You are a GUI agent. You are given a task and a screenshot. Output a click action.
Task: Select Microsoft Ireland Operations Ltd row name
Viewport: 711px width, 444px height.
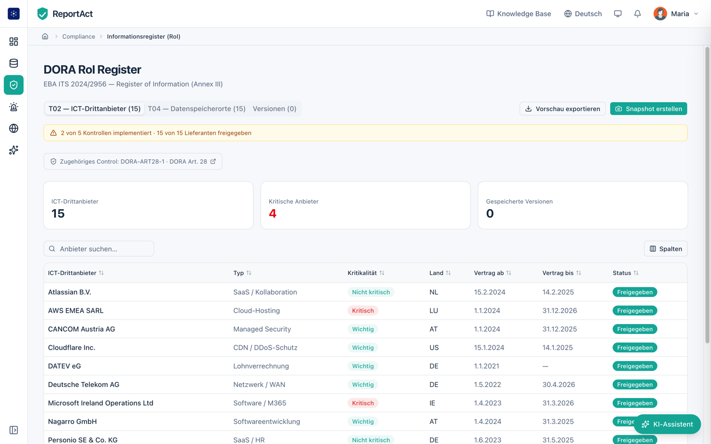[101, 403]
